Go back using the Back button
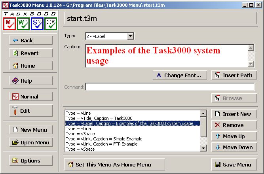This screenshot has height=174, width=264. pyautogui.click(x=31, y=40)
